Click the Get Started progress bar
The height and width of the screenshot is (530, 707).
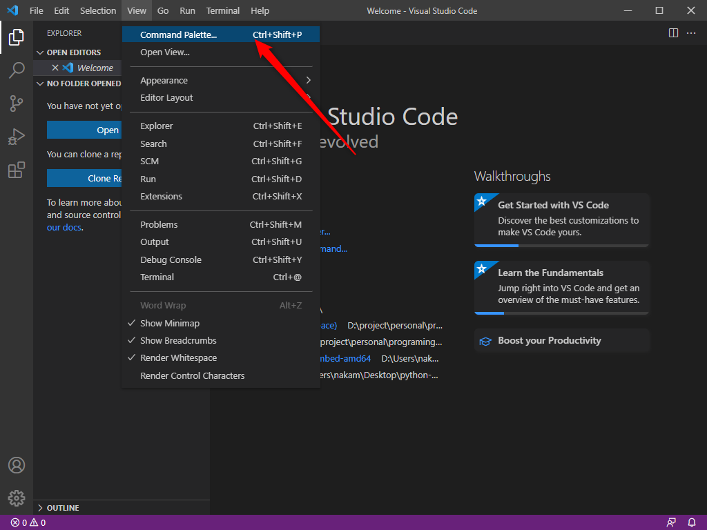(561, 246)
